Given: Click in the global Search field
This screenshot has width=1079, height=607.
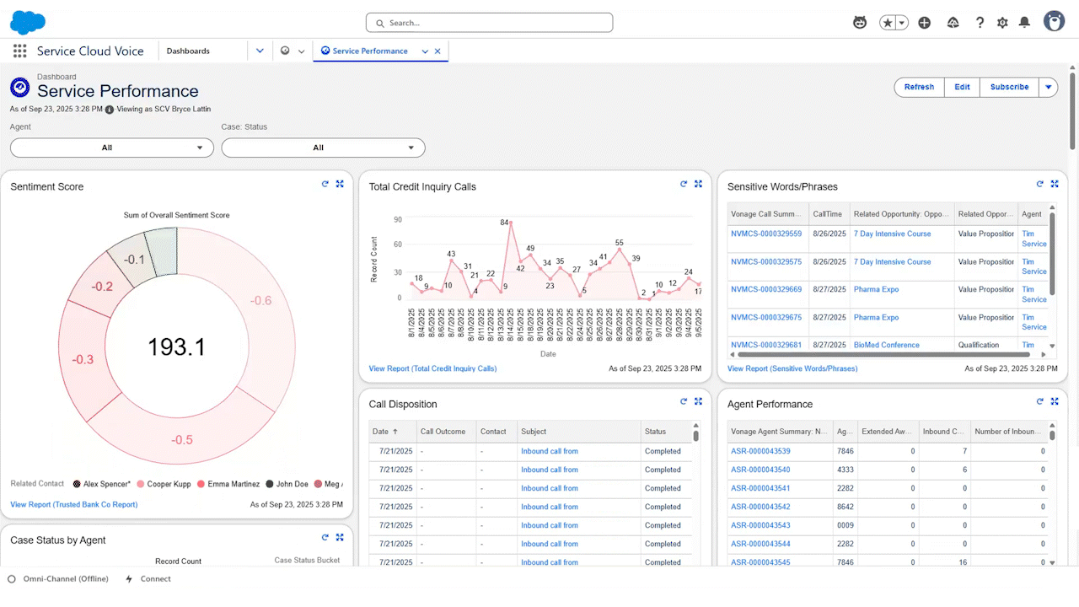Looking at the screenshot, I should [489, 23].
